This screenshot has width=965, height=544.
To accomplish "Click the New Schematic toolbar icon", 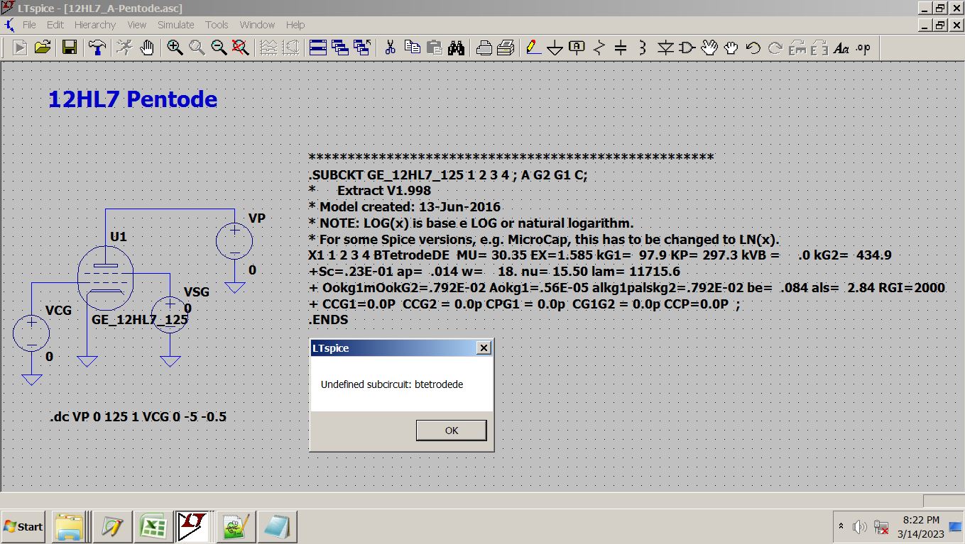I will (20, 48).
